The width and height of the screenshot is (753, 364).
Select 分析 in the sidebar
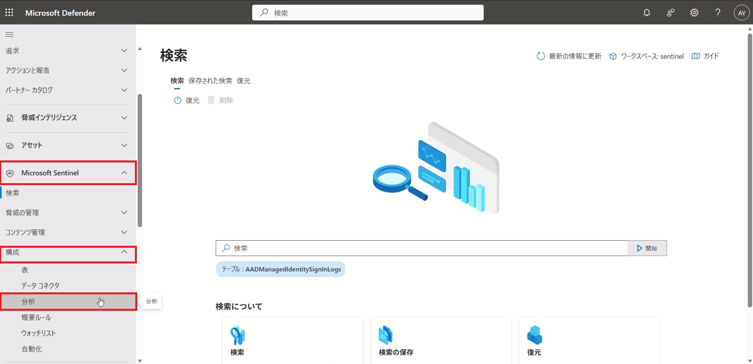28,301
